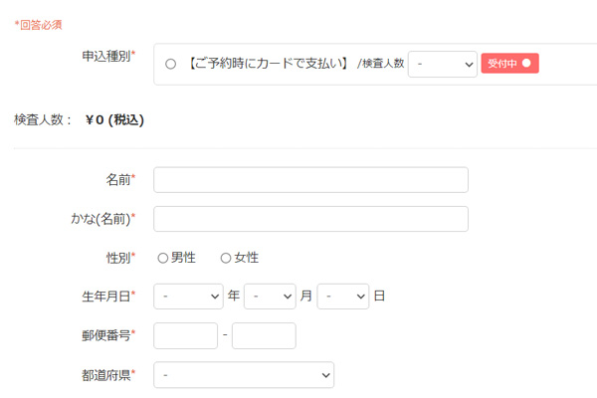Screen dimensions: 597x398
Task: Click the 性別 field label
Action: (x=119, y=258)
